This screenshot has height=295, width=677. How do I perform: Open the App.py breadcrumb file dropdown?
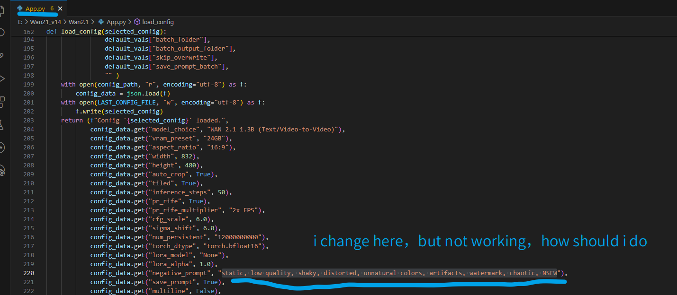coord(116,22)
